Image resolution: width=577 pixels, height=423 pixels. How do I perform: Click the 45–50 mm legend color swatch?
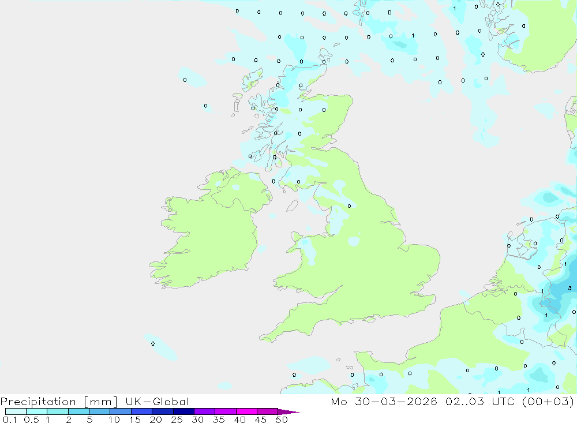click(267, 411)
